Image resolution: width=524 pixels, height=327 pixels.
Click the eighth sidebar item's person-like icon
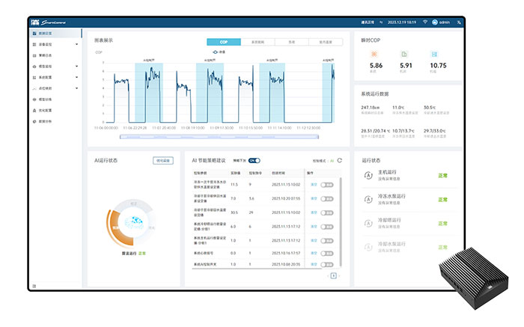click(x=34, y=111)
